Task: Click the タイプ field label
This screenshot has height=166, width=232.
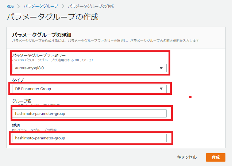Action: pyautogui.click(x=18, y=79)
